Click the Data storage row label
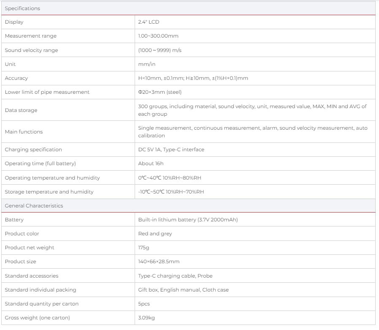 21,110
